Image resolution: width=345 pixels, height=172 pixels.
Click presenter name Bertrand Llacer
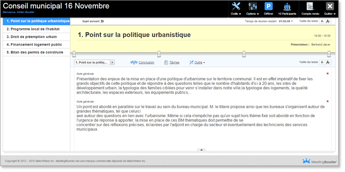321,44
